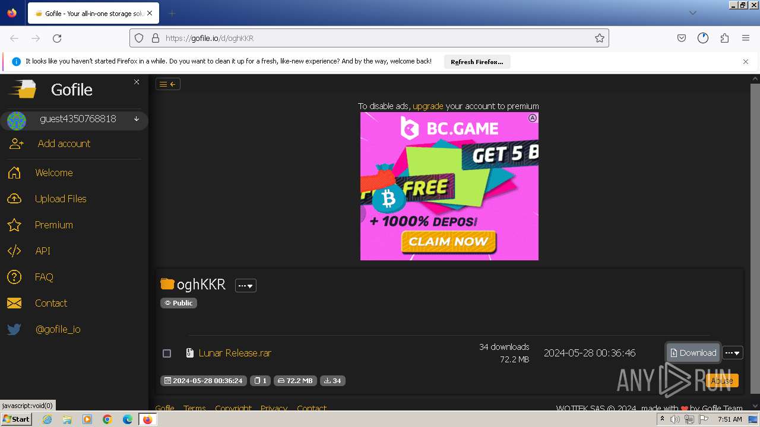Open the Privacy footer link
The width and height of the screenshot is (760, 427).
click(x=274, y=408)
